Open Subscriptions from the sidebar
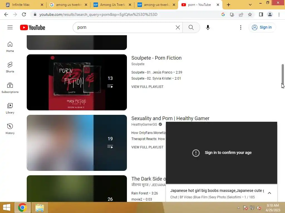This screenshot has width=285, height=213. (x=10, y=88)
